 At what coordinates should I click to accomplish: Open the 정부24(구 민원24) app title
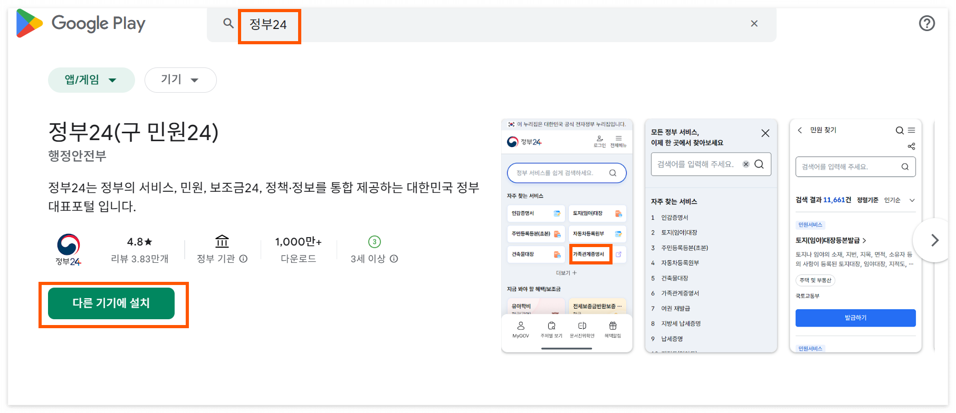coord(133,132)
